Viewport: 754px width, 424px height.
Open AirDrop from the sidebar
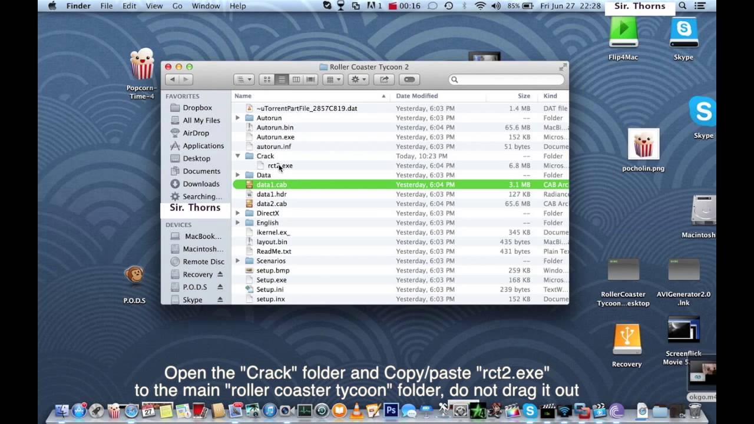pyautogui.click(x=196, y=133)
